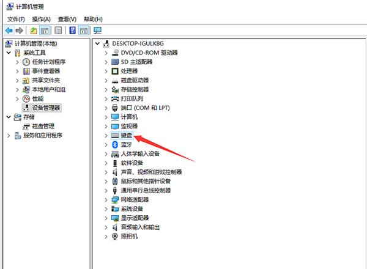The image size is (367, 269).
Task: Click the SD 主适配器 card icon
Action: (x=115, y=62)
